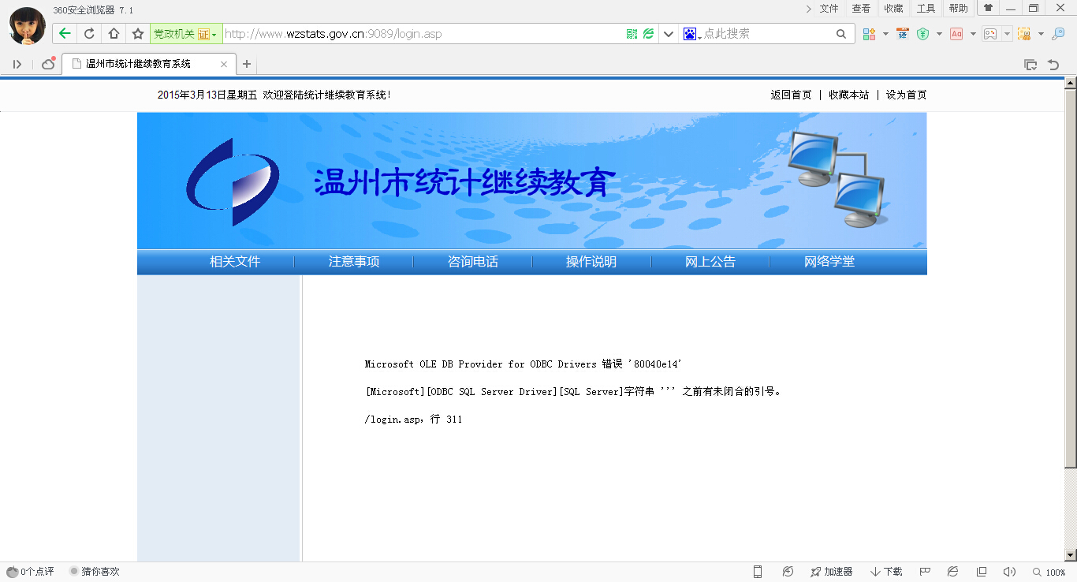Click the user avatar picture

pos(27,25)
